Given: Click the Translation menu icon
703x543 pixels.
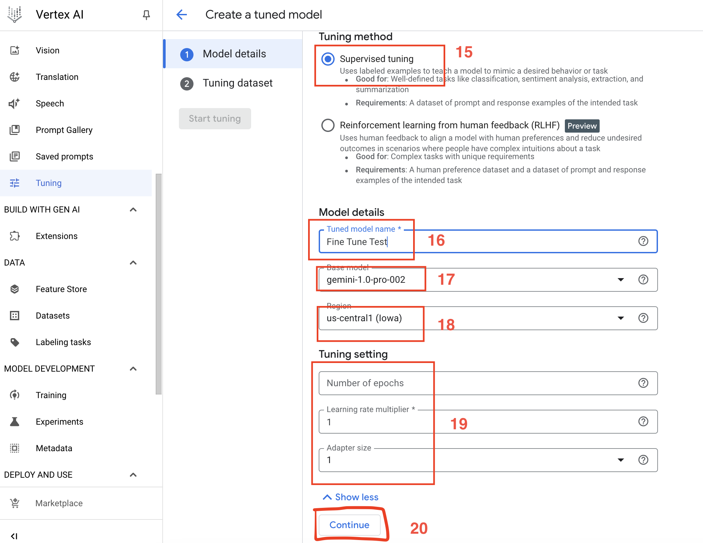Looking at the screenshot, I should [15, 77].
